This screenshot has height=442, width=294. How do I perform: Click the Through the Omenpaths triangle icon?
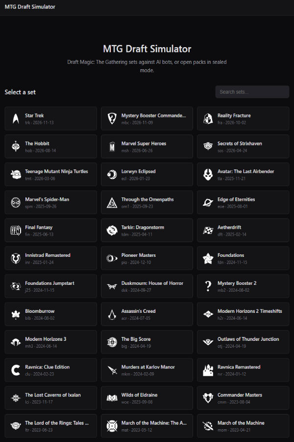pyautogui.click(x=112, y=202)
